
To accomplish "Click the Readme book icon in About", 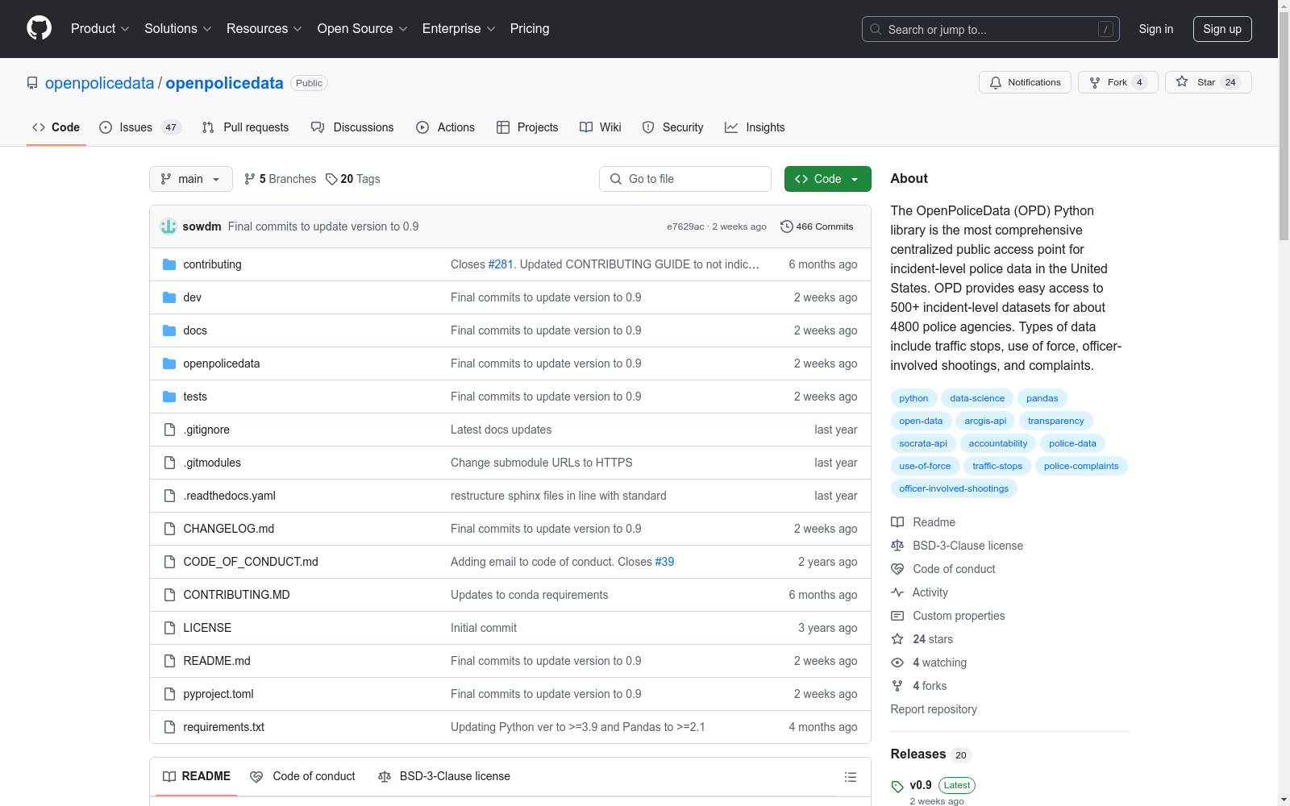I will [897, 522].
